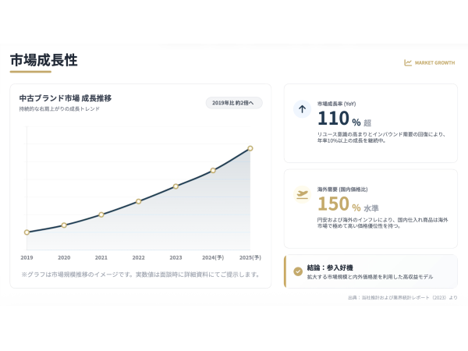This screenshot has width=468, height=351.
Task: Click the 中古ブランド市場 成長推移 chart heading
Action: pyautogui.click(x=66, y=98)
